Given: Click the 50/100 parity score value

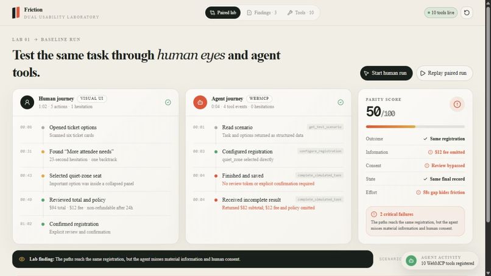Looking at the screenshot, I should tap(380, 112).
